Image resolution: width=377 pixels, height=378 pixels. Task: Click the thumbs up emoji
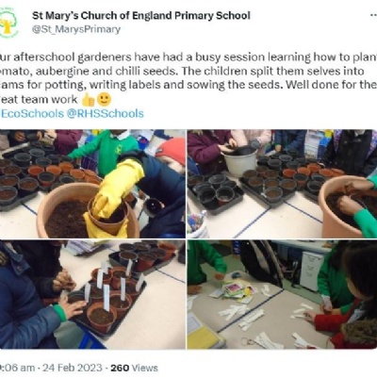88,100
